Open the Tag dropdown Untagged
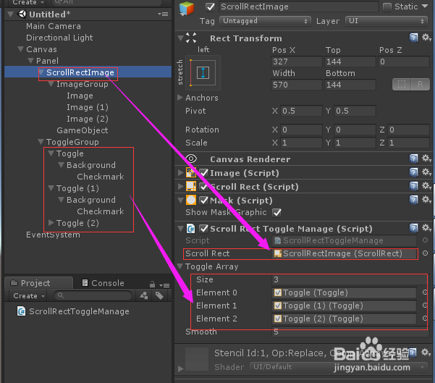Viewport: 435px width, 383px height. (265, 21)
